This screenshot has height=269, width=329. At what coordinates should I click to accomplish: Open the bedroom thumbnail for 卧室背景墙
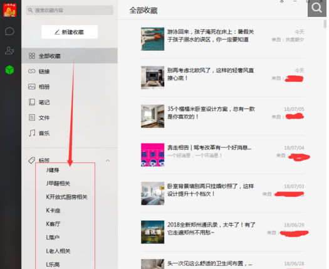pyautogui.click(x=152, y=193)
